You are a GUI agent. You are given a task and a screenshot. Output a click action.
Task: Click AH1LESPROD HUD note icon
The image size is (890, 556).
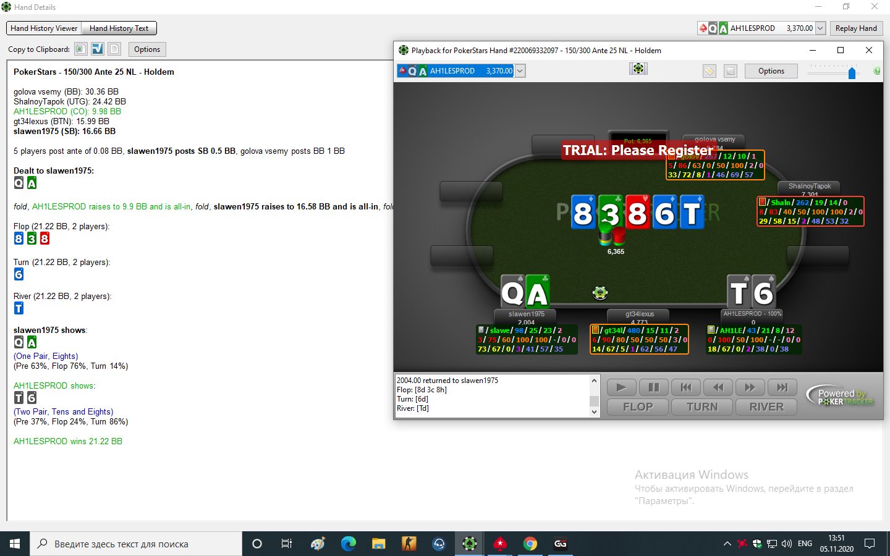pyautogui.click(x=711, y=331)
